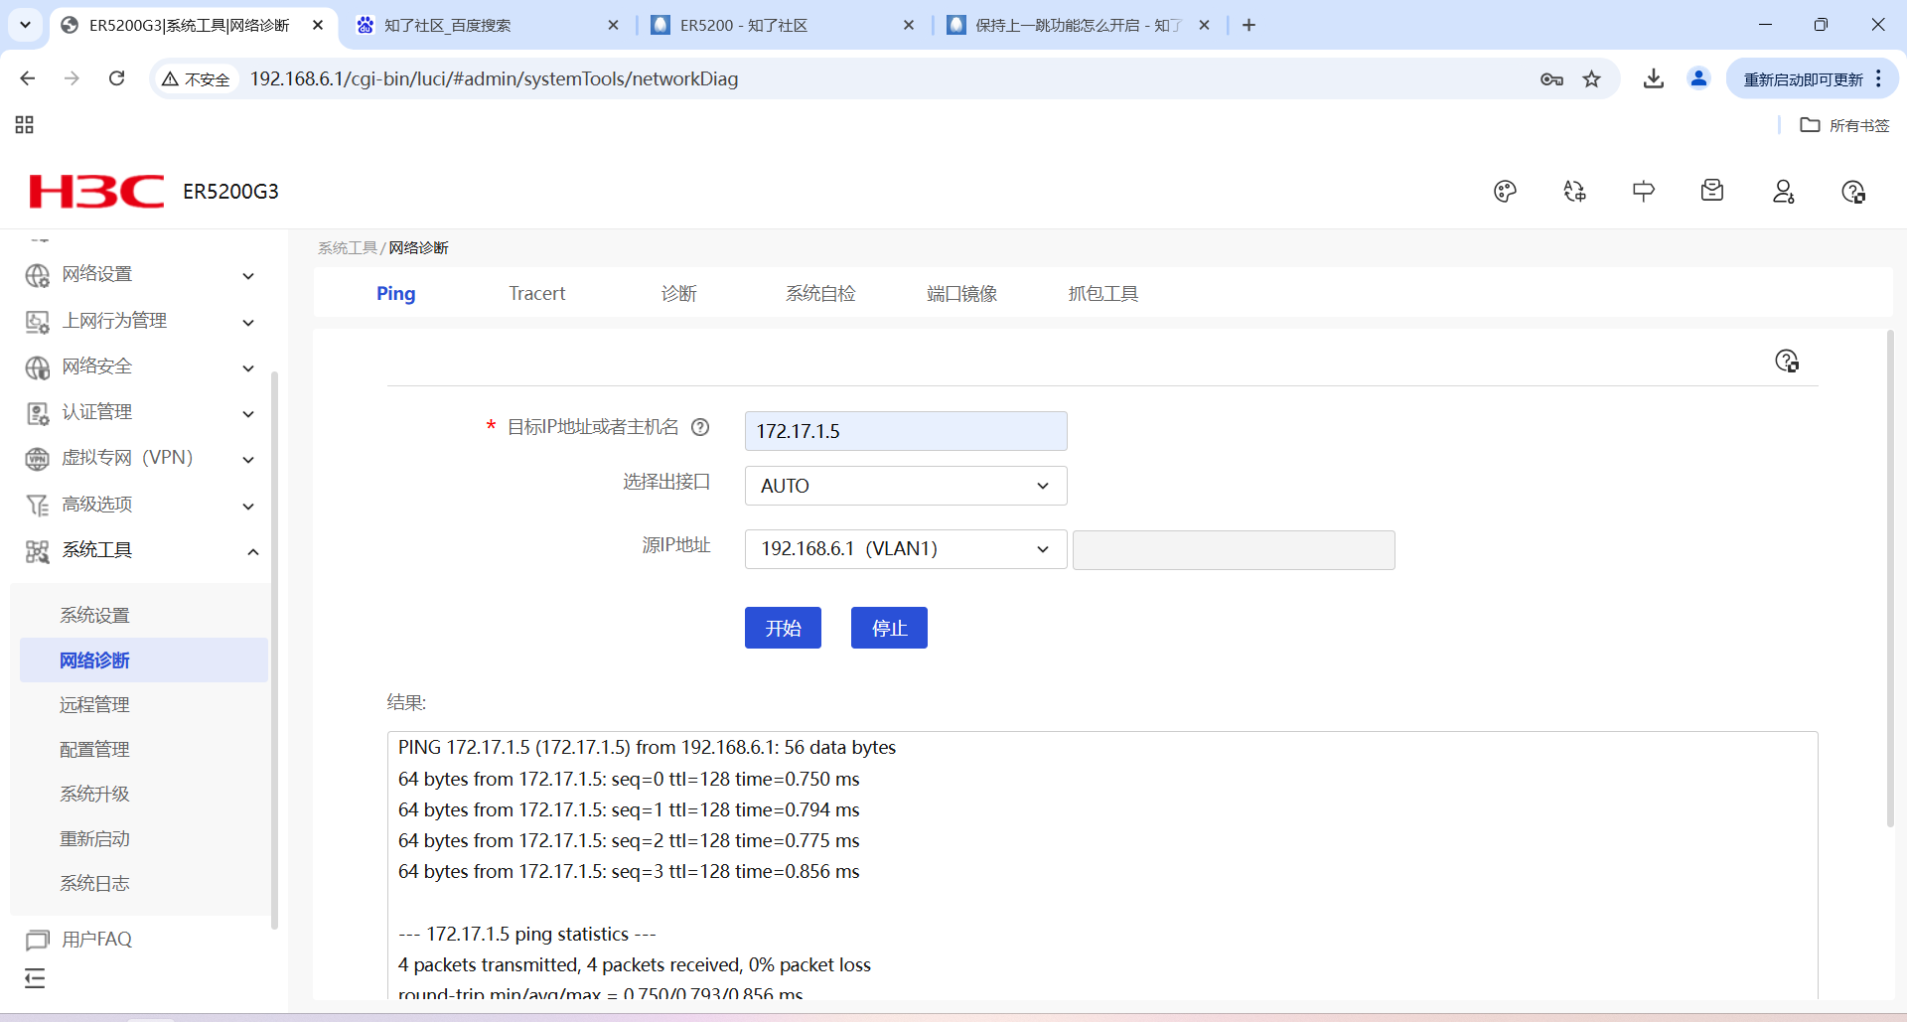Collapse the sidebar with the bottom menu icon
Image resolution: width=1907 pixels, height=1022 pixels.
click(x=36, y=978)
